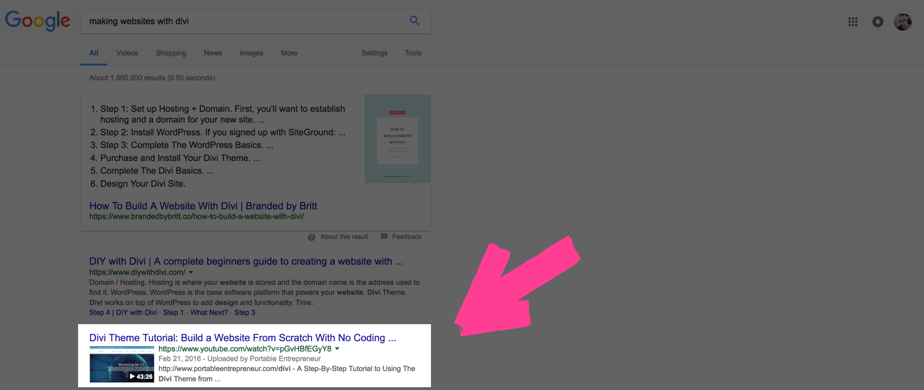Open the DIY with Divi result link
Viewport: 924px width, 390px height.
[245, 261]
